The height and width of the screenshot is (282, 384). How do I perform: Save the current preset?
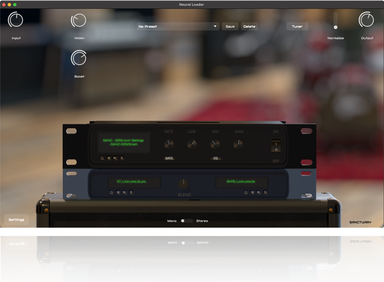(230, 26)
